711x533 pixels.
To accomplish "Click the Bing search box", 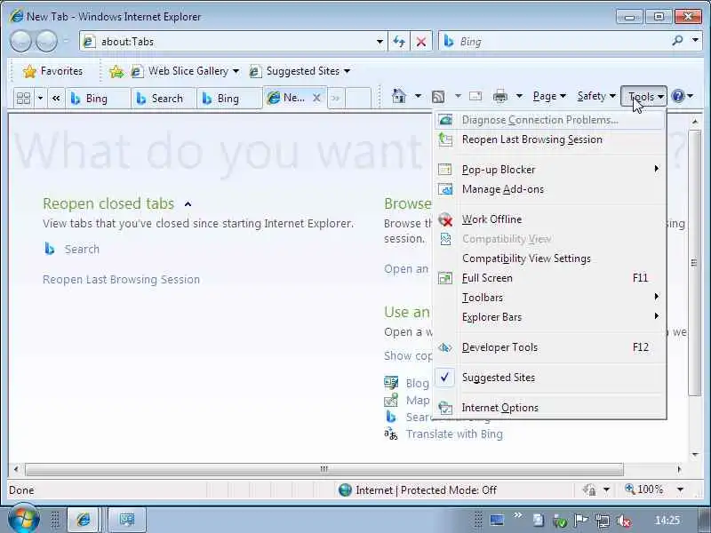I will tap(553, 42).
